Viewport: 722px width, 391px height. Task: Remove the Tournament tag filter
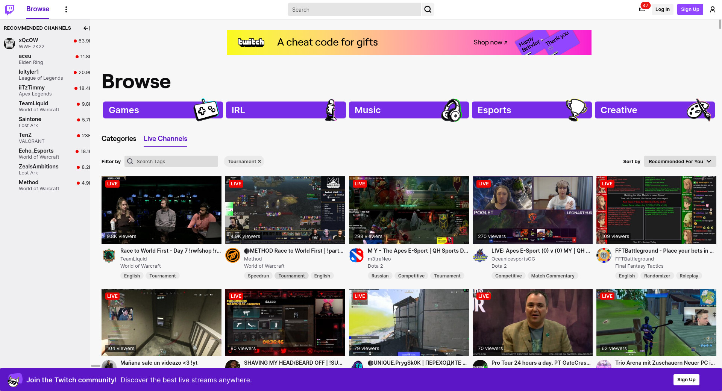[259, 162]
